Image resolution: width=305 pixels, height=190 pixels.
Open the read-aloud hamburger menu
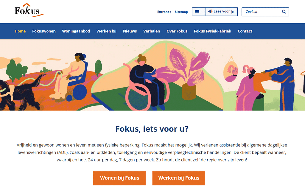(197, 12)
